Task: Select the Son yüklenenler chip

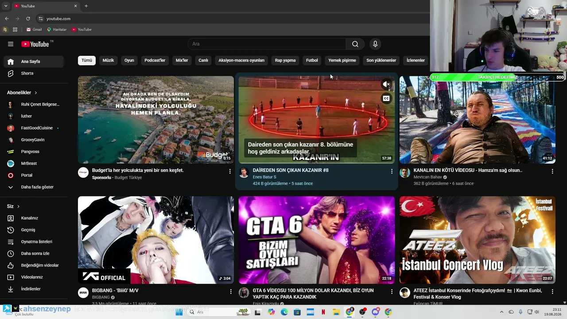Action: (x=381, y=60)
